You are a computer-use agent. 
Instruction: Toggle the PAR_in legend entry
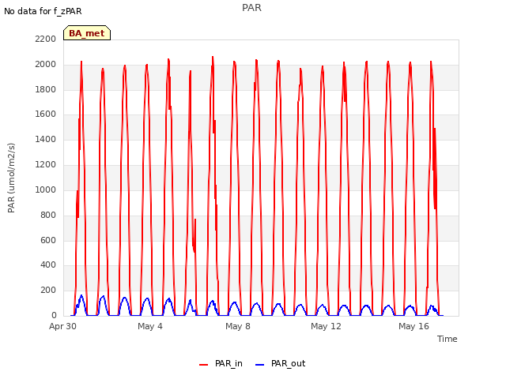click(221, 363)
